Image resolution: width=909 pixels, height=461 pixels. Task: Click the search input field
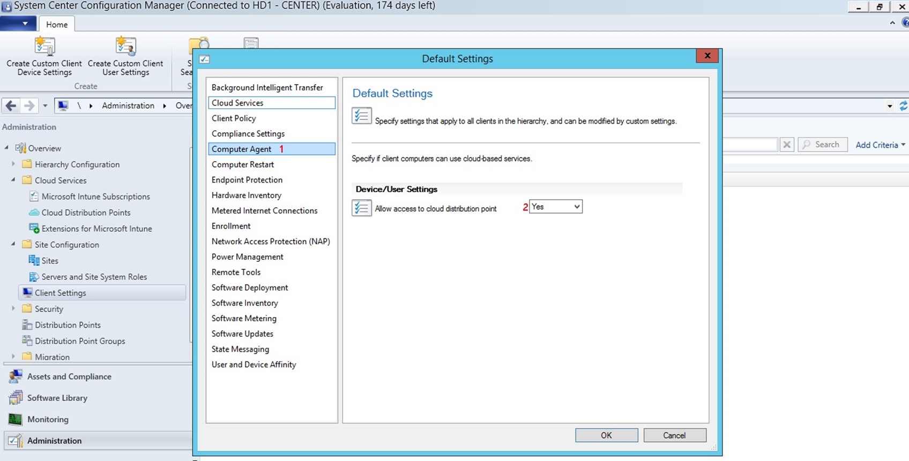750,145
